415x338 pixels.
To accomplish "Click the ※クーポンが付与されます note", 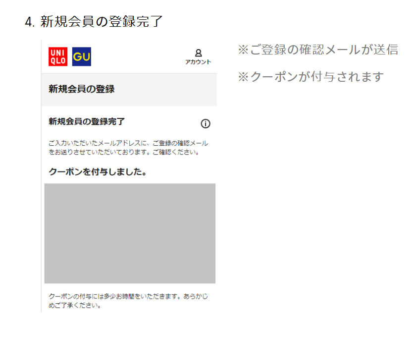I will [x=311, y=76].
